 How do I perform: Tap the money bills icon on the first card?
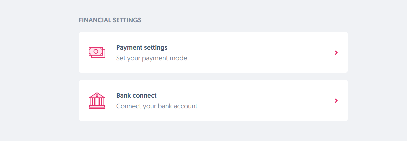[97, 52]
